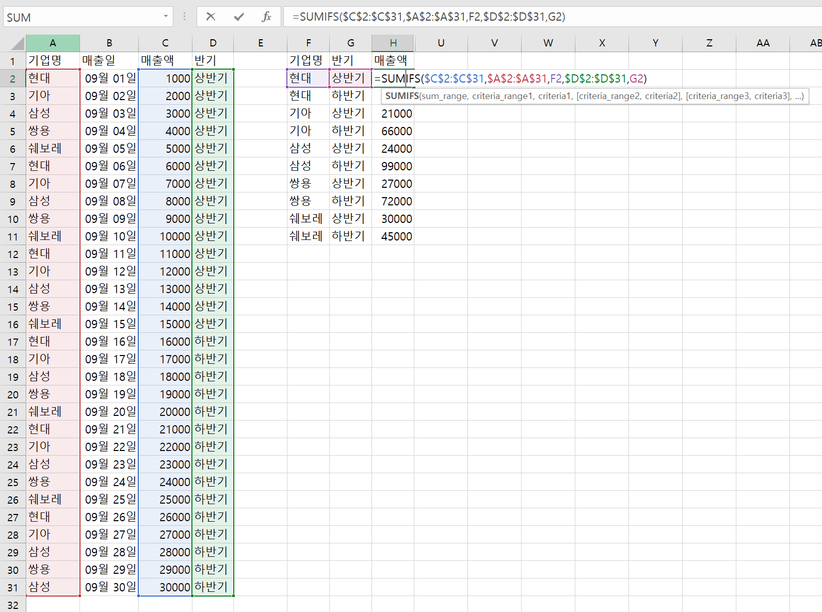Click cell C11 with value 10000

(x=165, y=236)
